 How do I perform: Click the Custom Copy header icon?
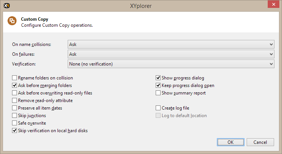[12, 21]
